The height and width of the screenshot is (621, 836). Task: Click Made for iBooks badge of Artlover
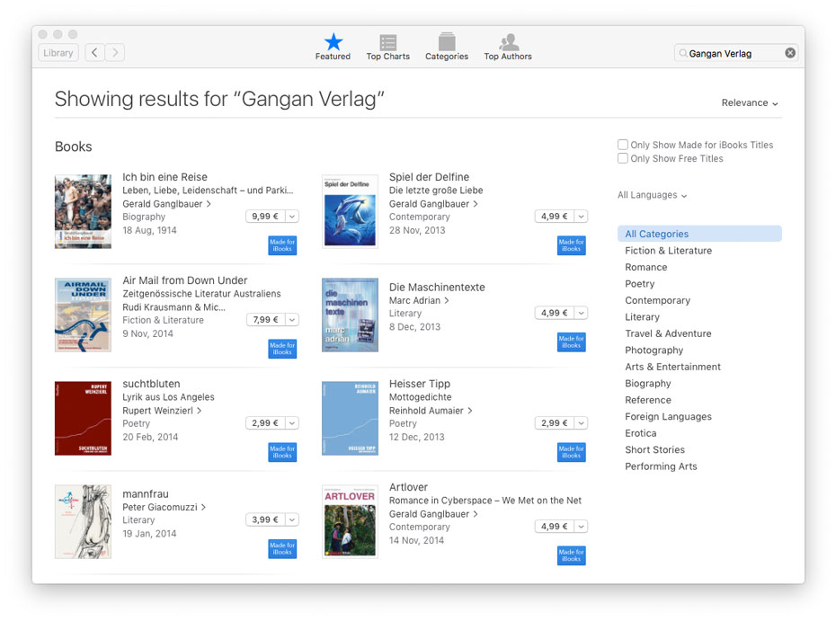coord(571,555)
